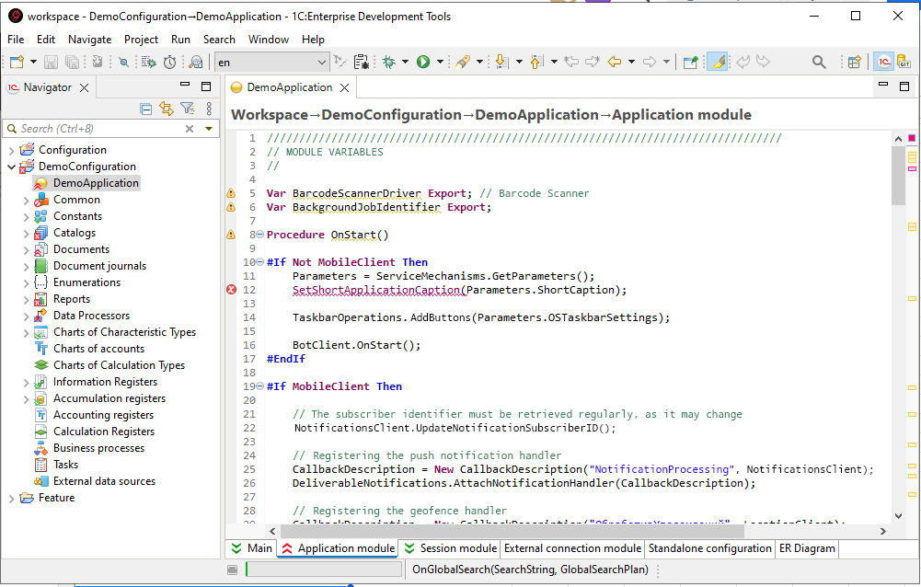Image resolution: width=921 pixels, height=587 pixels.
Task: Expand the Catalogs tree node
Action: click(x=26, y=233)
